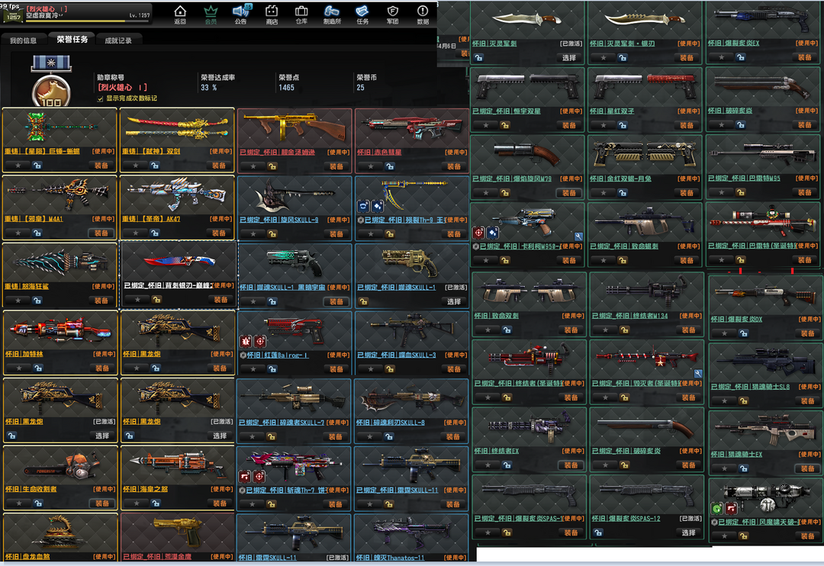Click 装备 button for 【星陨】巨镰 weapon
Viewport: 824px width, 566px height.
101,166
